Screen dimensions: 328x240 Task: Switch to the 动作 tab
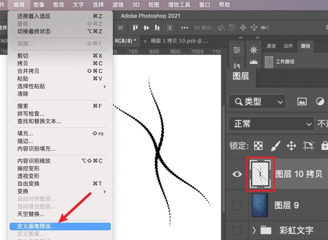(288, 46)
